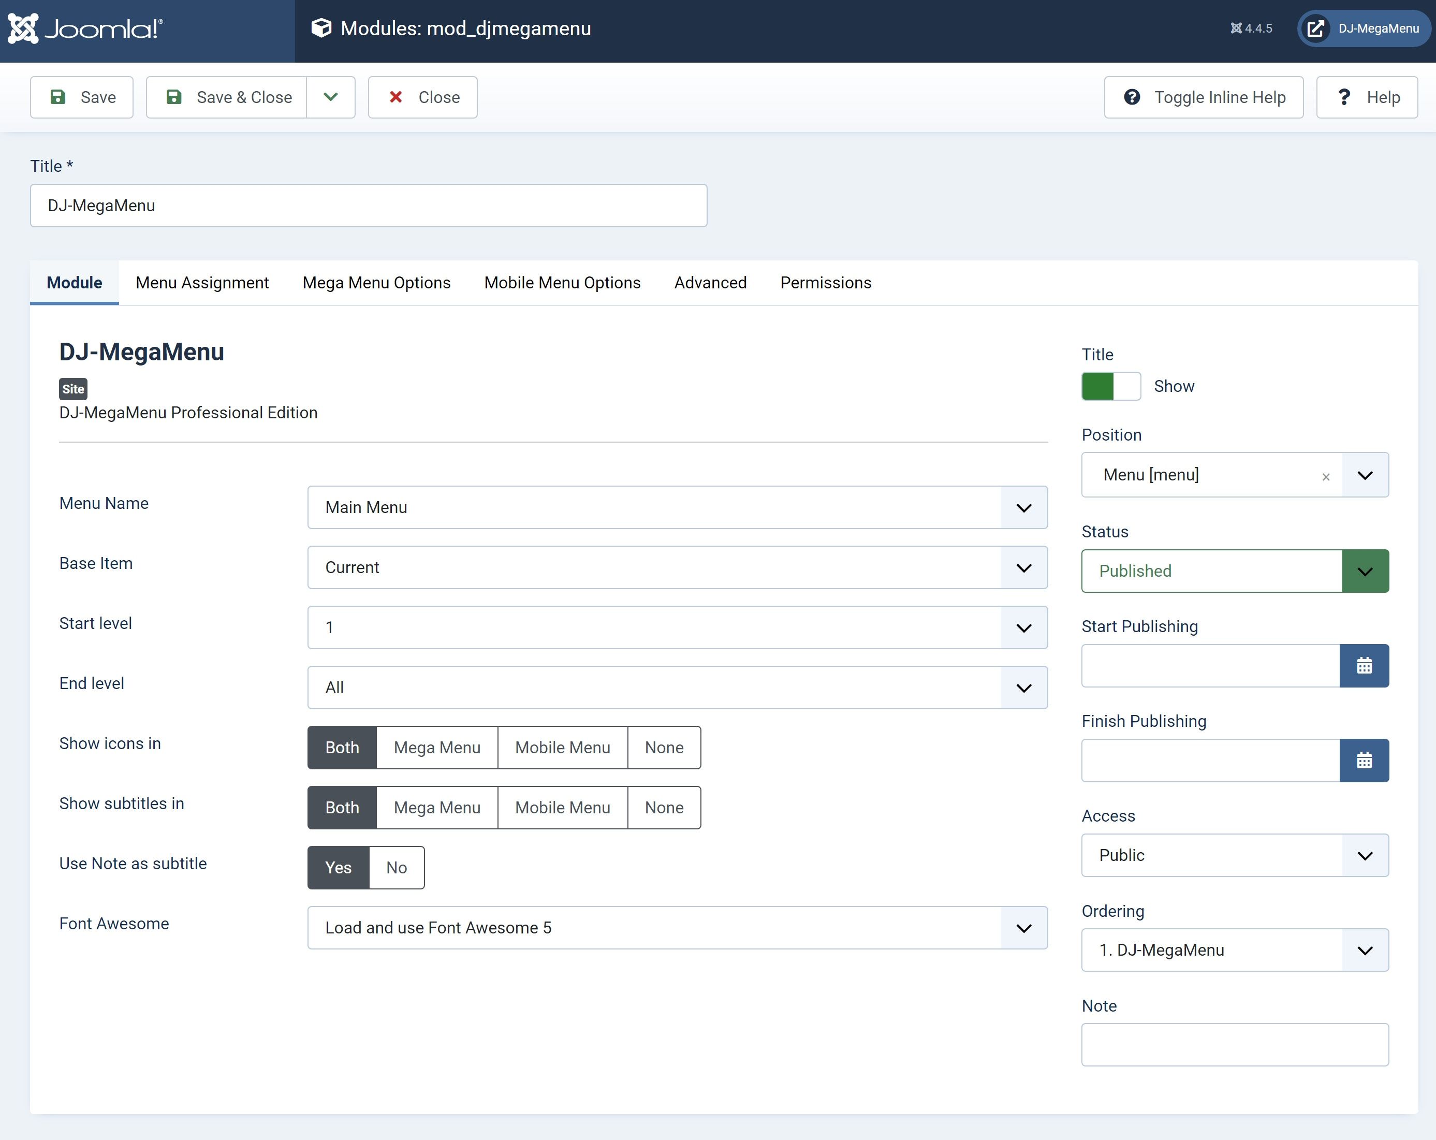The width and height of the screenshot is (1436, 1140).
Task: Toggle the Title Show switch
Action: pos(1111,386)
